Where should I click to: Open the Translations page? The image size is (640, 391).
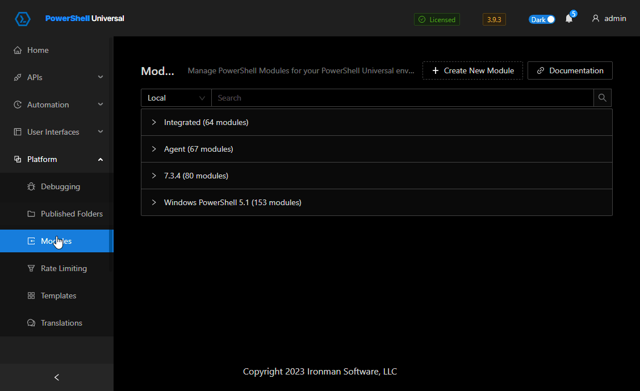point(61,323)
